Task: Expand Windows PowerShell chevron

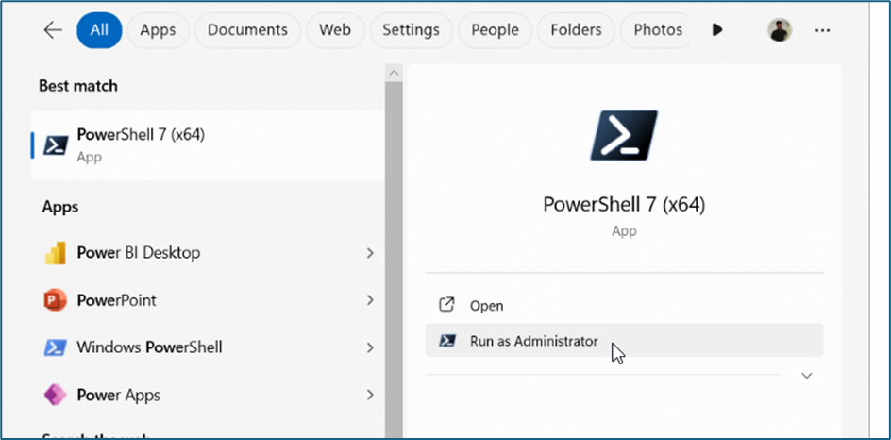Action: pos(370,347)
